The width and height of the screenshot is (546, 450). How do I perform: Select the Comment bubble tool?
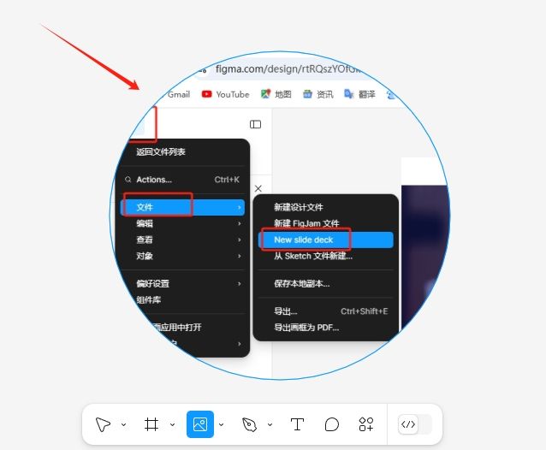tap(331, 424)
